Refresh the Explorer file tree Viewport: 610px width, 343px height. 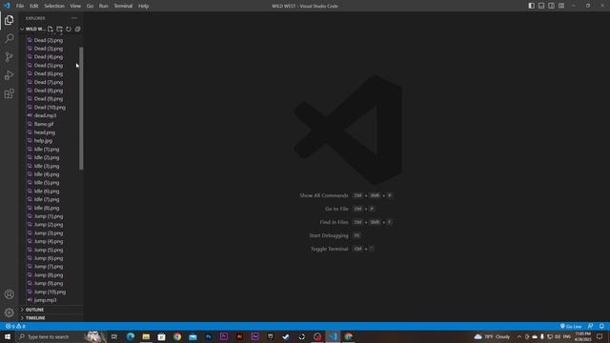coord(69,30)
